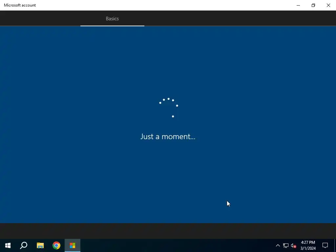The height and width of the screenshot is (252, 336).
Task: Minimize the Microsoft account window
Action: pyautogui.click(x=298, y=5)
